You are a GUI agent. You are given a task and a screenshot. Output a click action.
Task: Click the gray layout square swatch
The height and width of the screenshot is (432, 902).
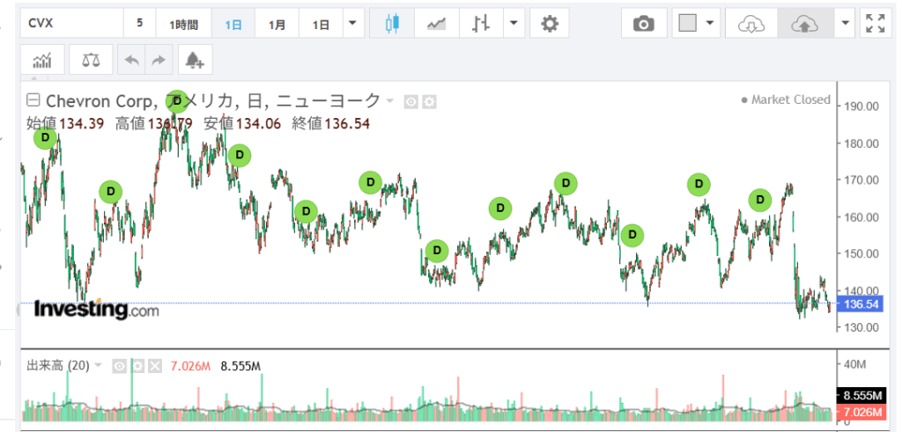pos(688,24)
